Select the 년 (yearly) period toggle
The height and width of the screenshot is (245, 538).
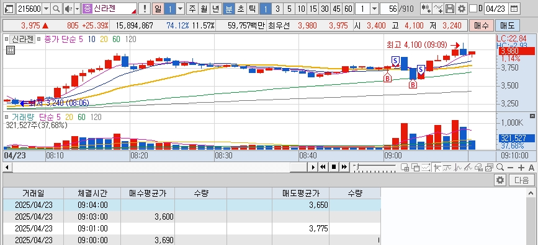[x=215, y=9]
